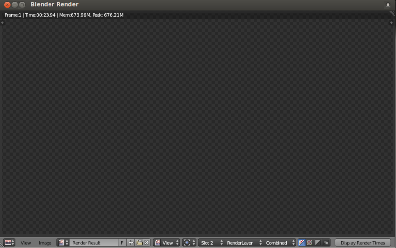The image size is (396, 248).
Task: Open an image with the folder icon
Action: [139, 243]
